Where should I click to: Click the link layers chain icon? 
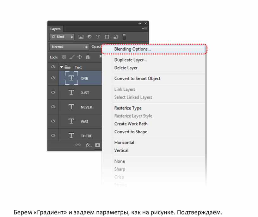tap(78, 145)
